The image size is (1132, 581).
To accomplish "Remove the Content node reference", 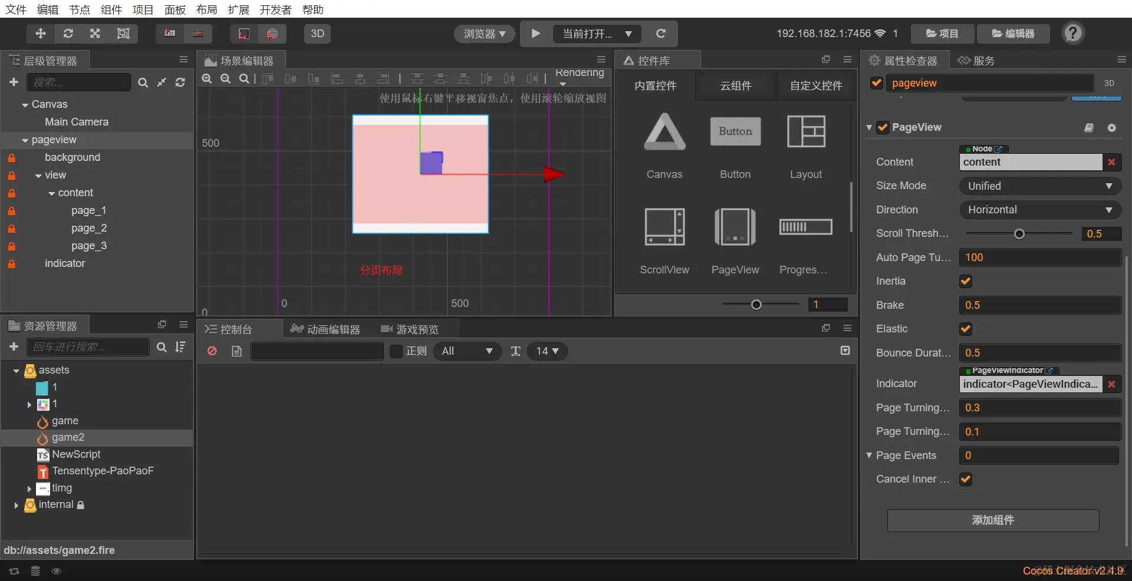I will click(1111, 162).
